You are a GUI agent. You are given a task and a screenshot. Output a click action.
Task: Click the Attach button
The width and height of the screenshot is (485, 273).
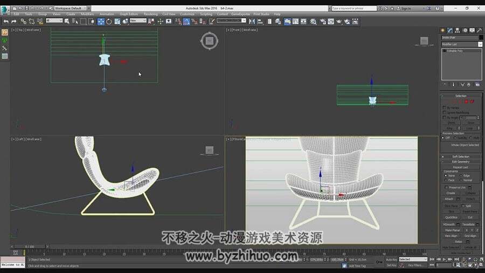tap(449, 199)
